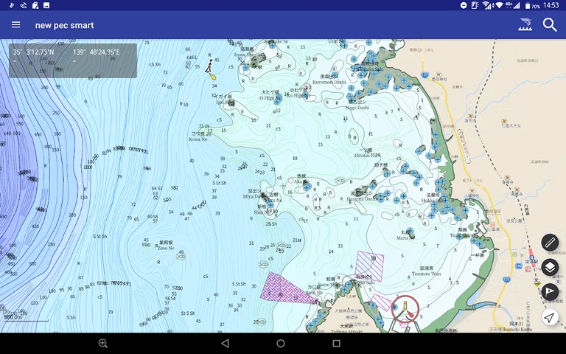Screen dimensions: 566x354
Task: Tap the beacon marker near Inose Shima
Action: 211,69
